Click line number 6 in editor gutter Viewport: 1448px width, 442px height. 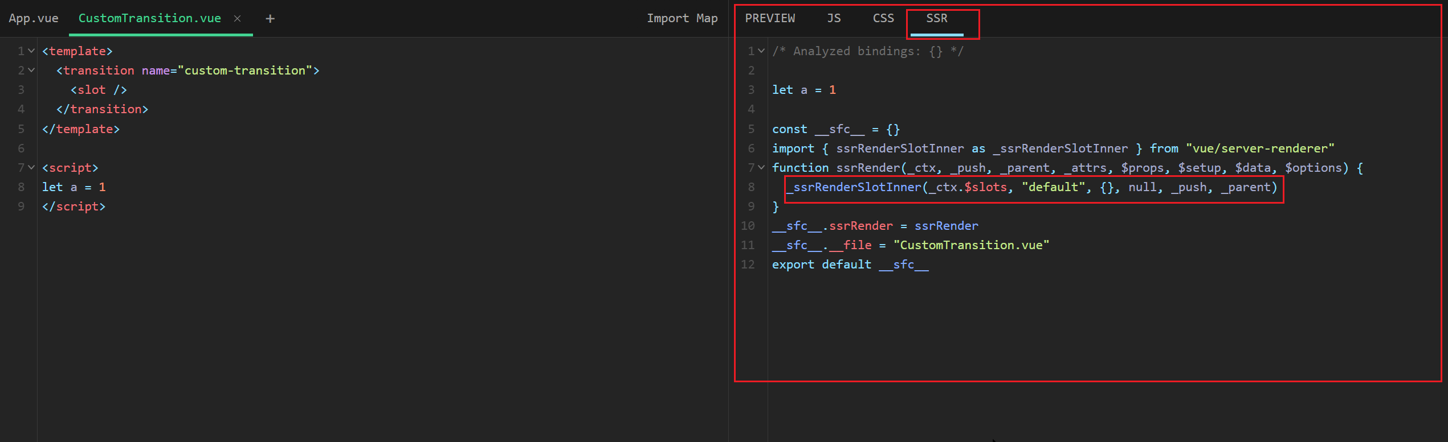pos(21,148)
